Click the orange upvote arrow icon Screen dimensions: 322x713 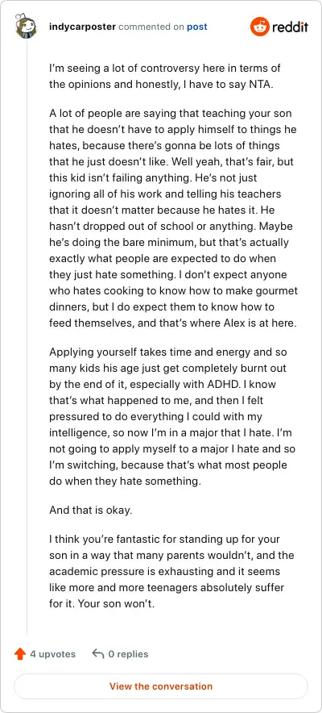coord(20,654)
